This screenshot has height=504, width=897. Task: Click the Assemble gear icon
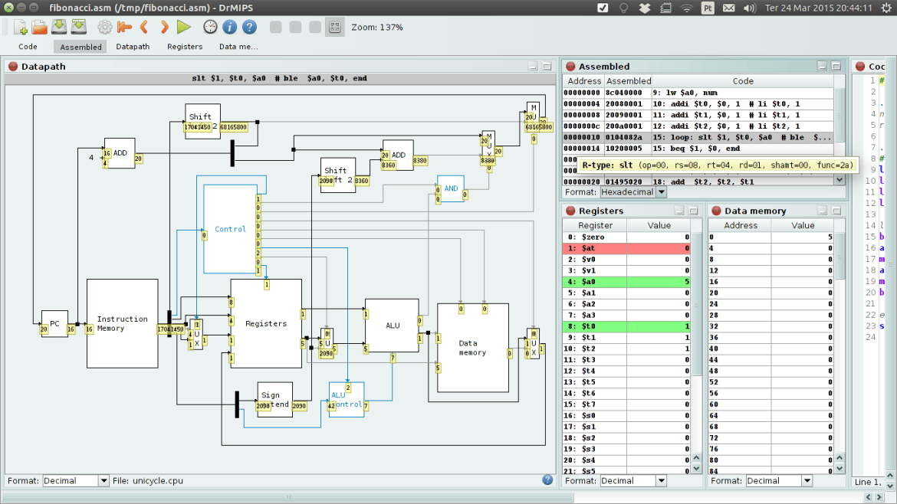(105, 27)
